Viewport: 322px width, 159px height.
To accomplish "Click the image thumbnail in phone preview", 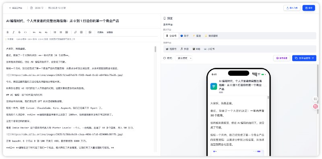I will (237, 153).
